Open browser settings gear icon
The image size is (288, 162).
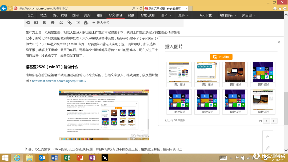pyautogui.click(x=285, y=9)
